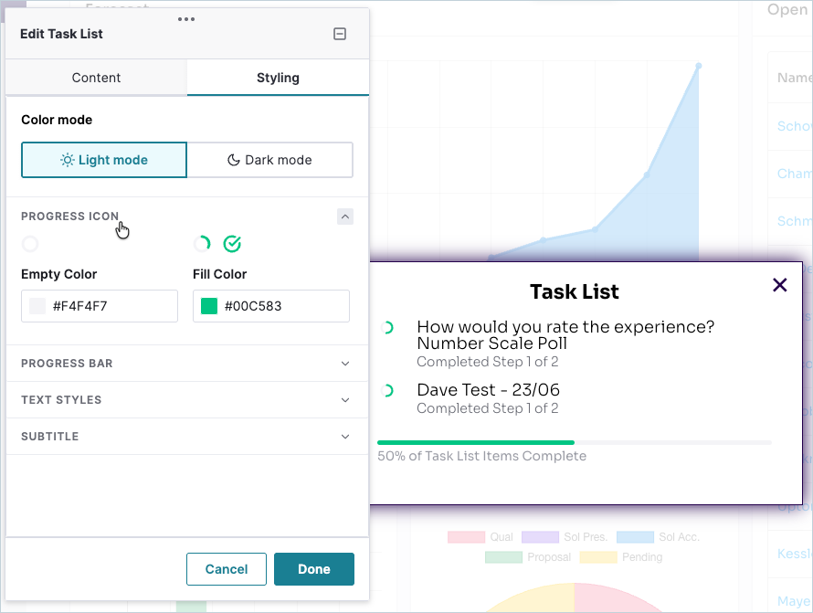This screenshot has width=813, height=613.
Task: Toggle the Pending legend in background chart
Action: [x=621, y=557]
